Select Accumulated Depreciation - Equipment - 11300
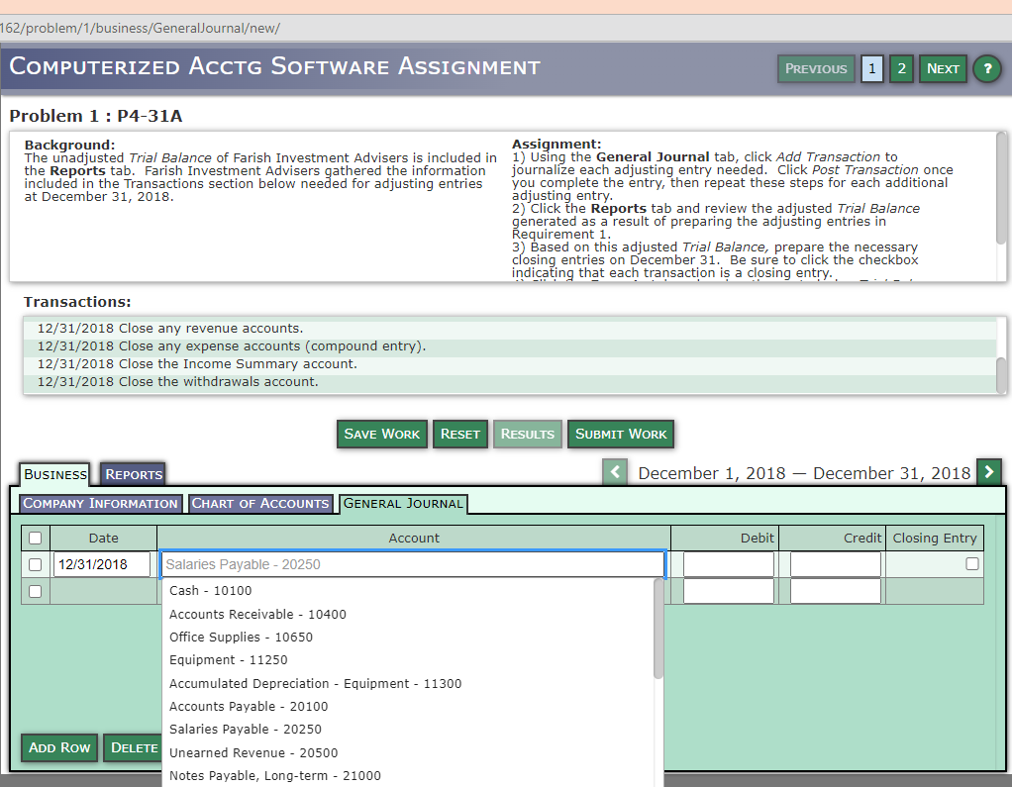The width and height of the screenshot is (1012, 787). coord(315,683)
